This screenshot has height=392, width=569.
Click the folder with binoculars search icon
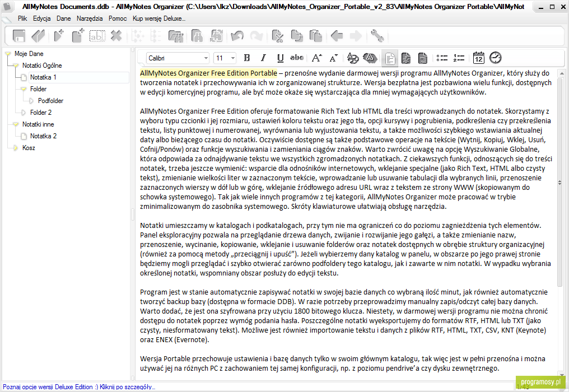176,36
